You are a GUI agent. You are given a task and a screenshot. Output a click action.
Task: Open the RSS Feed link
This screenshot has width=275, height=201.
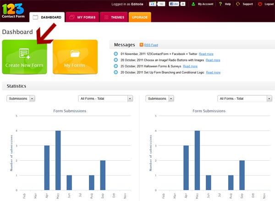click(151, 45)
